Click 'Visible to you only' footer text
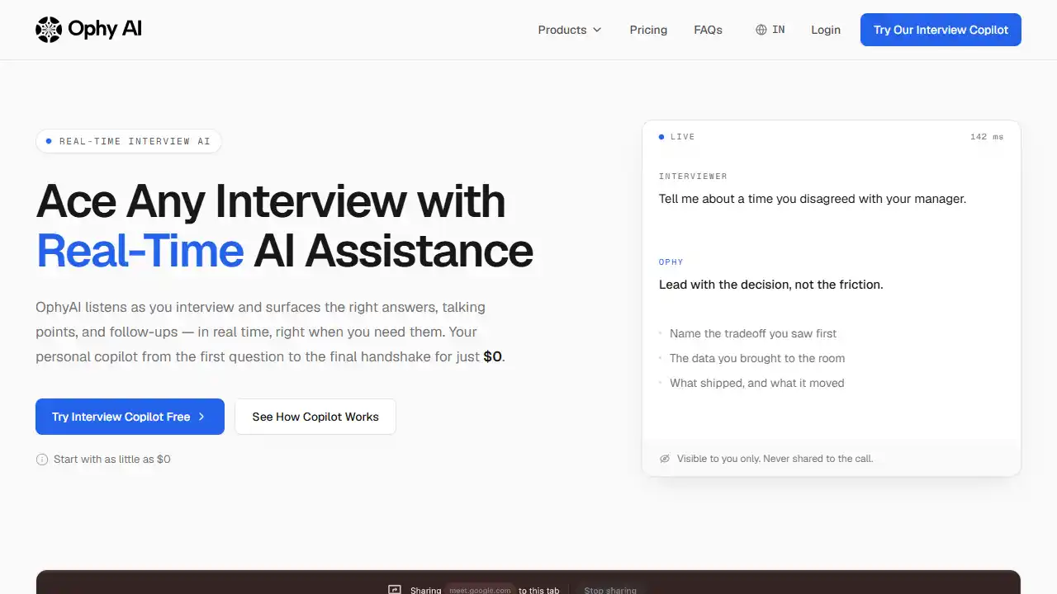The width and height of the screenshot is (1057, 594). [x=775, y=459]
